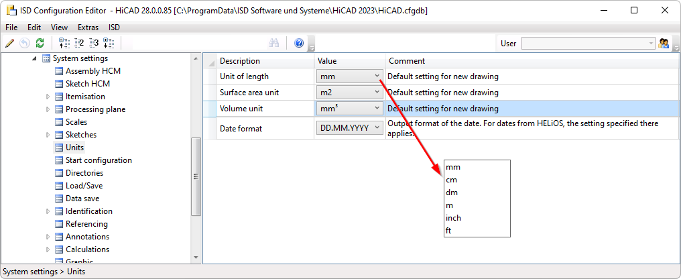Click the row selector beside Date format
This screenshot has height=279, width=681.
(x=210, y=128)
